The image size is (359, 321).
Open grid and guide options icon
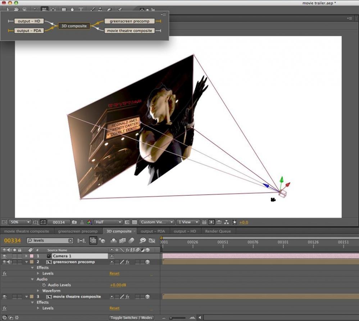35,222
